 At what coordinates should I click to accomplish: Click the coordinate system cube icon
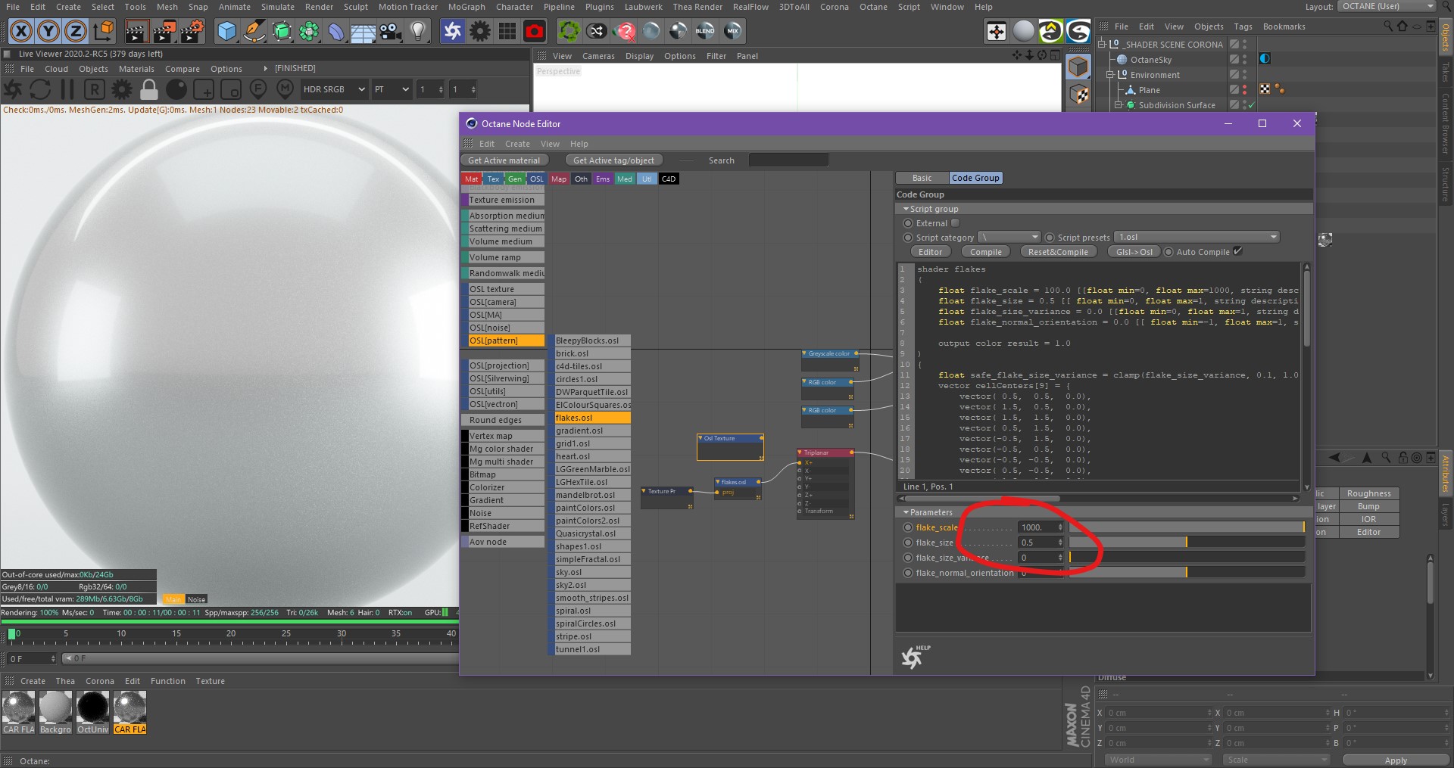[x=104, y=31]
